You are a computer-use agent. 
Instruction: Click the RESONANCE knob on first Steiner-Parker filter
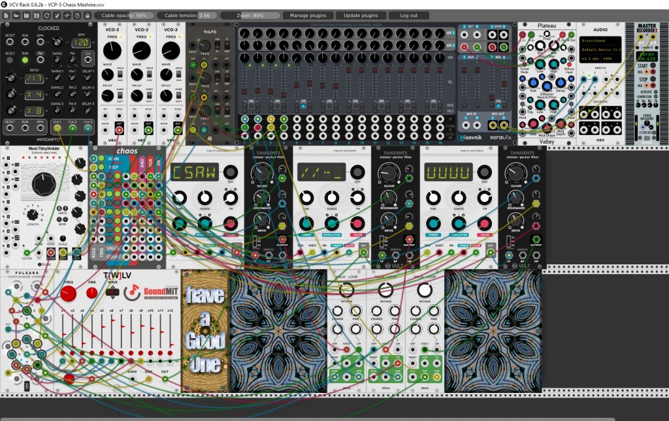(x=261, y=197)
